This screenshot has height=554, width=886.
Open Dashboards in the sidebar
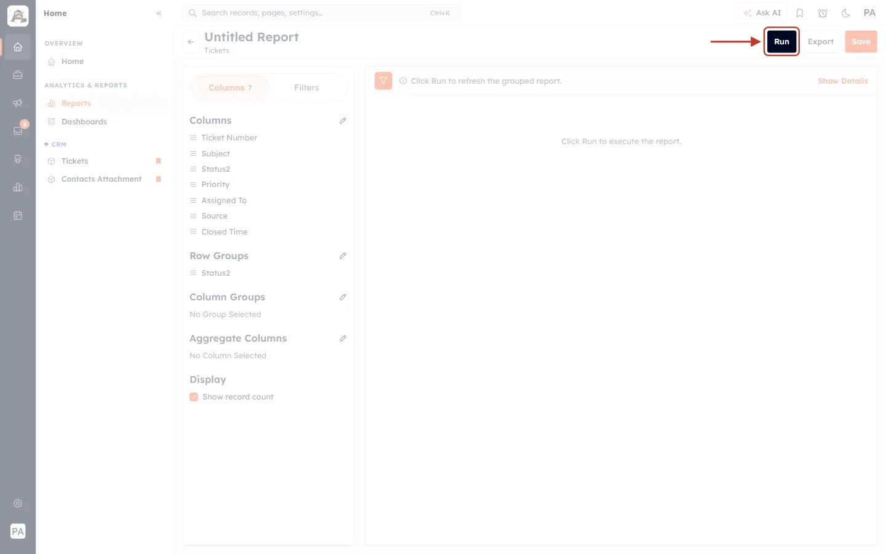click(x=105, y=122)
